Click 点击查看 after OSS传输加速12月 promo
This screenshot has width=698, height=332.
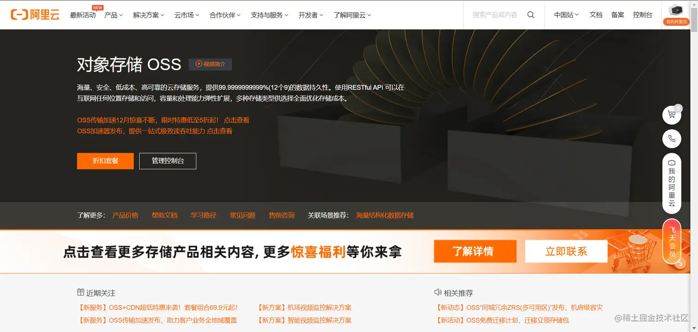coord(236,120)
